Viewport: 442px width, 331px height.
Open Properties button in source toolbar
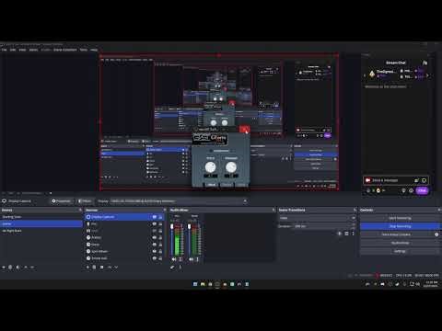[x=62, y=201]
